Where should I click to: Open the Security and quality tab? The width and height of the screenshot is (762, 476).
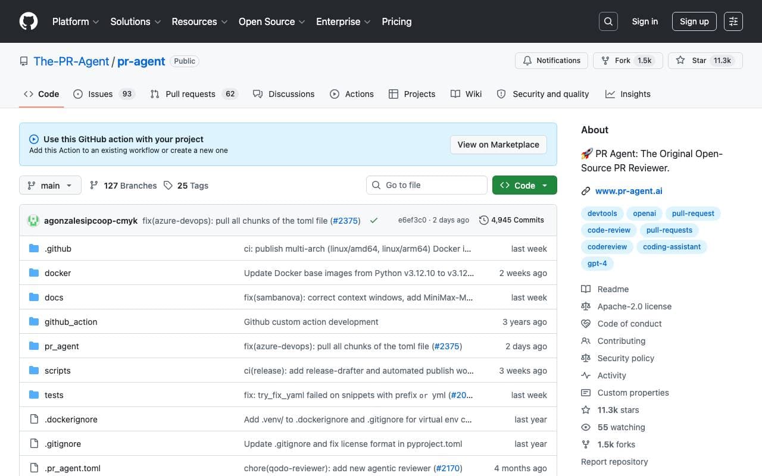tap(543, 94)
